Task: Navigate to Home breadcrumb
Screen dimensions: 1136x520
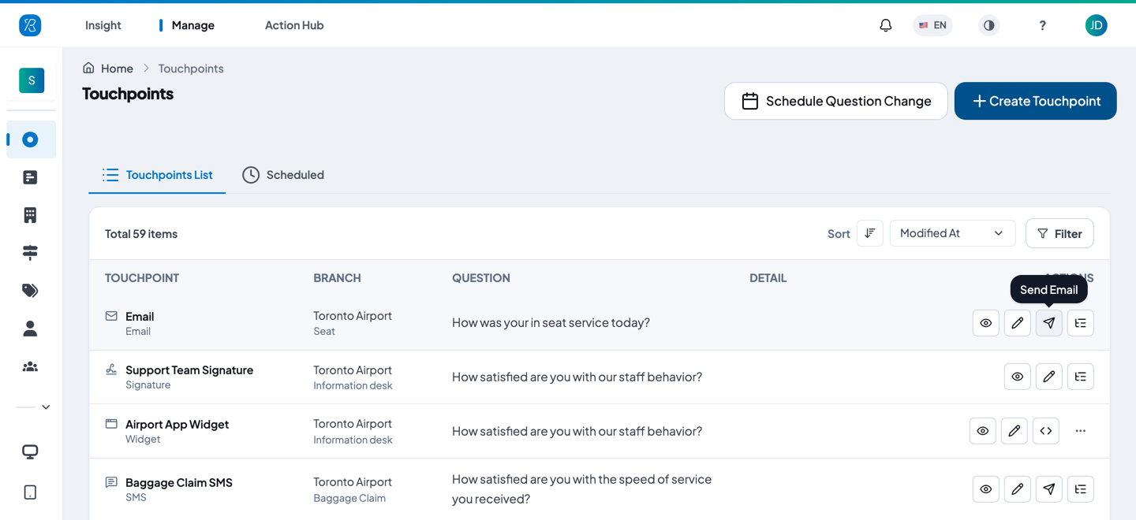Action: pyautogui.click(x=117, y=69)
